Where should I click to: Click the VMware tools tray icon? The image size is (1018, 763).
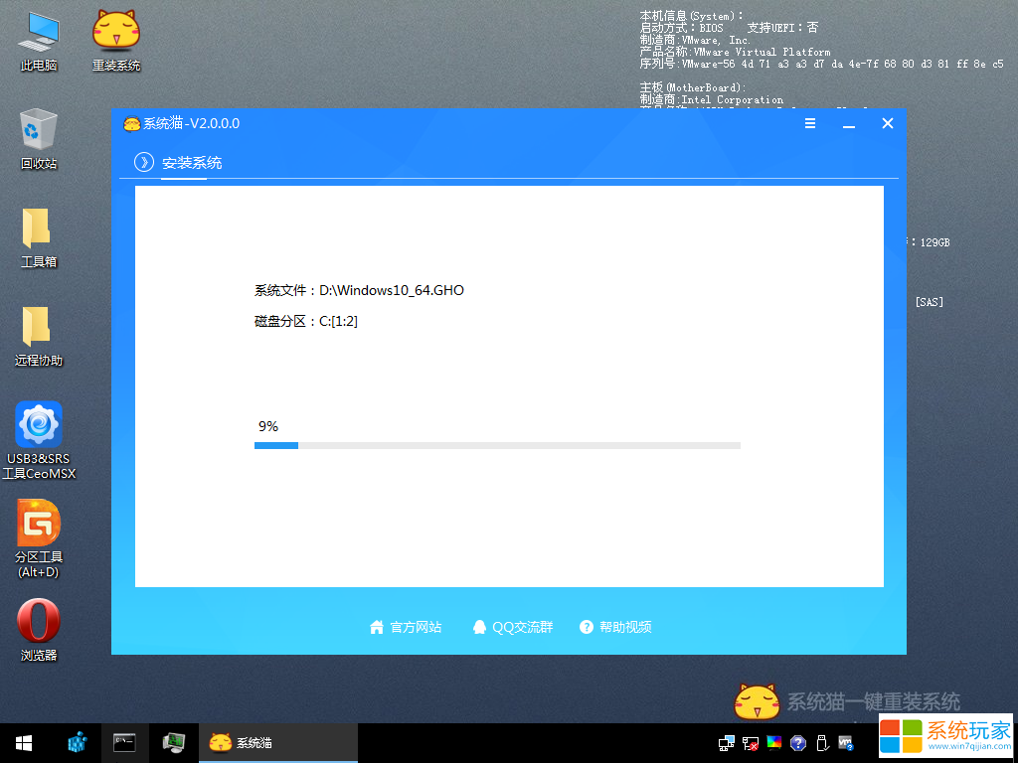[x=846, y=743]
